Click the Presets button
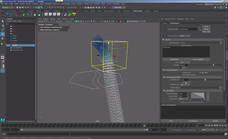The image size is (228, 139). (206, 29)
